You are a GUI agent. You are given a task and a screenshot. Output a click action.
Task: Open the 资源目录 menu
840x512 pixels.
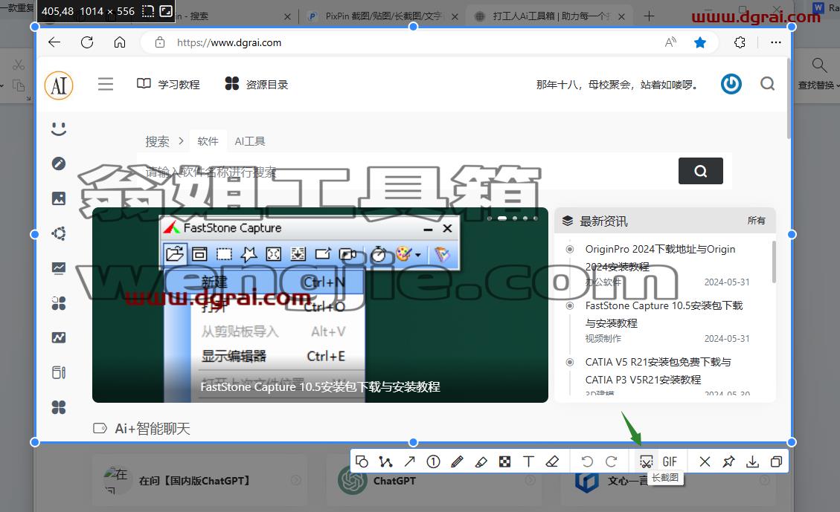pyautogui.click(x=256, y=84)
